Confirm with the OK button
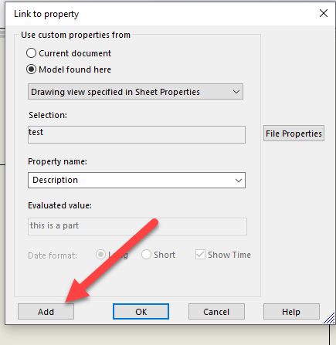The image size is (336, 345). [x=141, y=312]
